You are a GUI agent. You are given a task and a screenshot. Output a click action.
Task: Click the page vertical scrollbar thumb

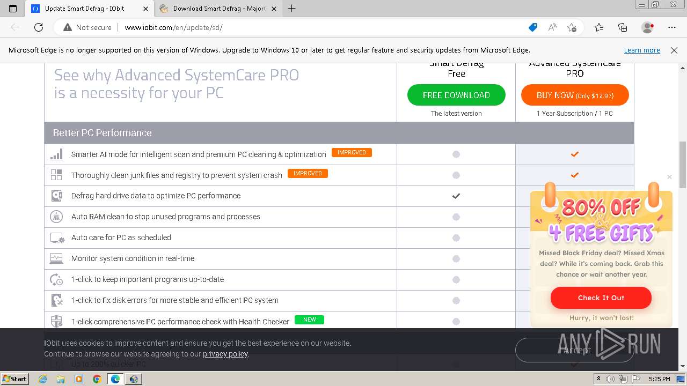683,165
